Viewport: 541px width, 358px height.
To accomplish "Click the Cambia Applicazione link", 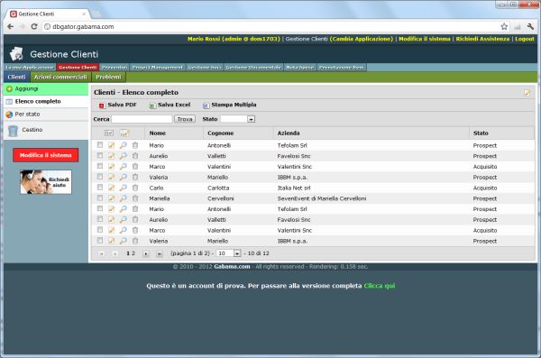I will point(362,39).
